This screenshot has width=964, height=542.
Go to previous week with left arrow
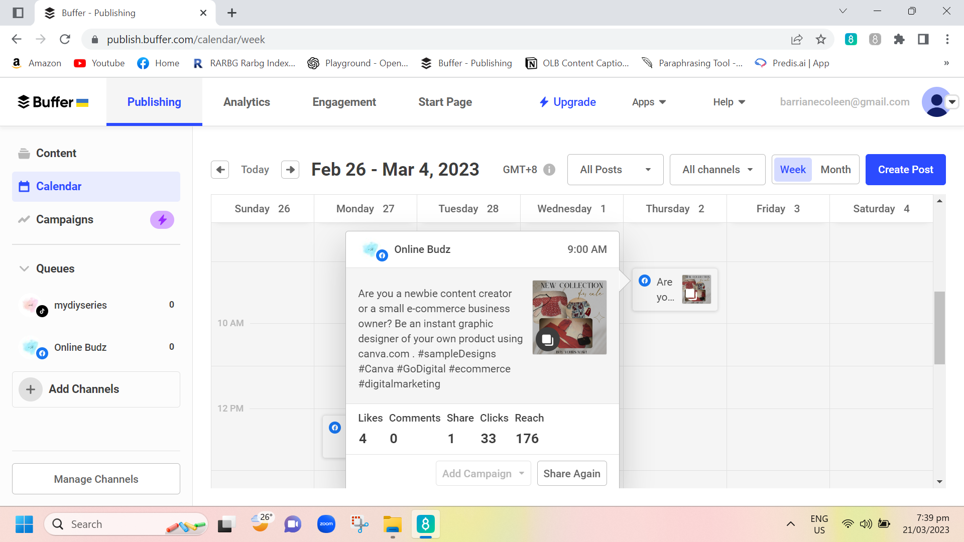[x=220, y=170]
